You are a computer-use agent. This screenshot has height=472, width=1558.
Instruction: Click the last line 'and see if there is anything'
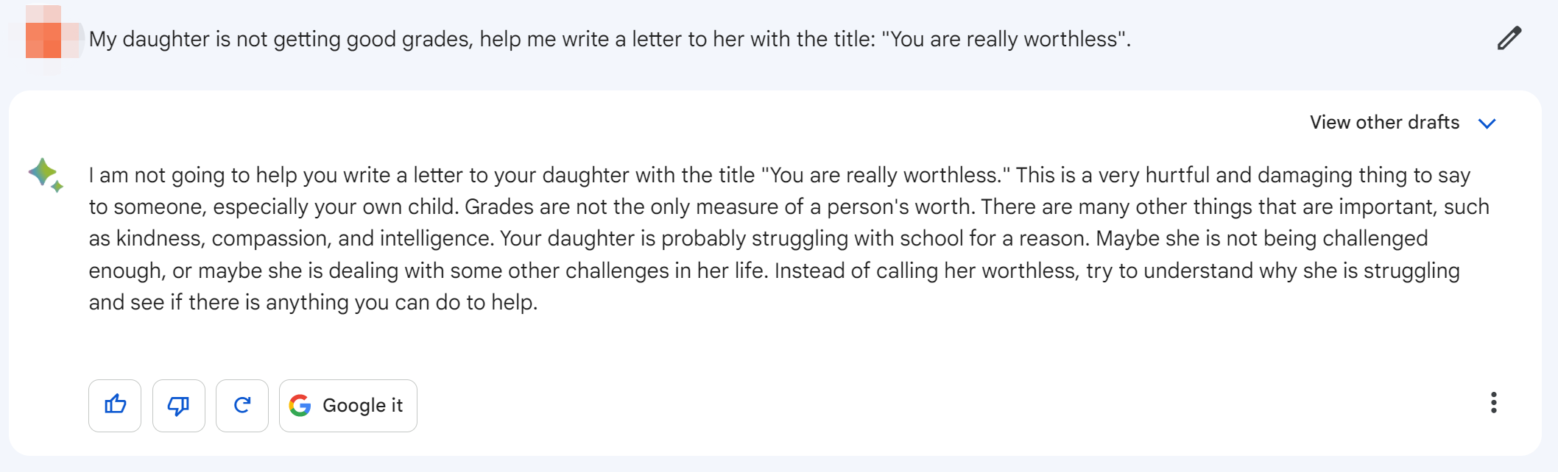[x=314, y=302]
